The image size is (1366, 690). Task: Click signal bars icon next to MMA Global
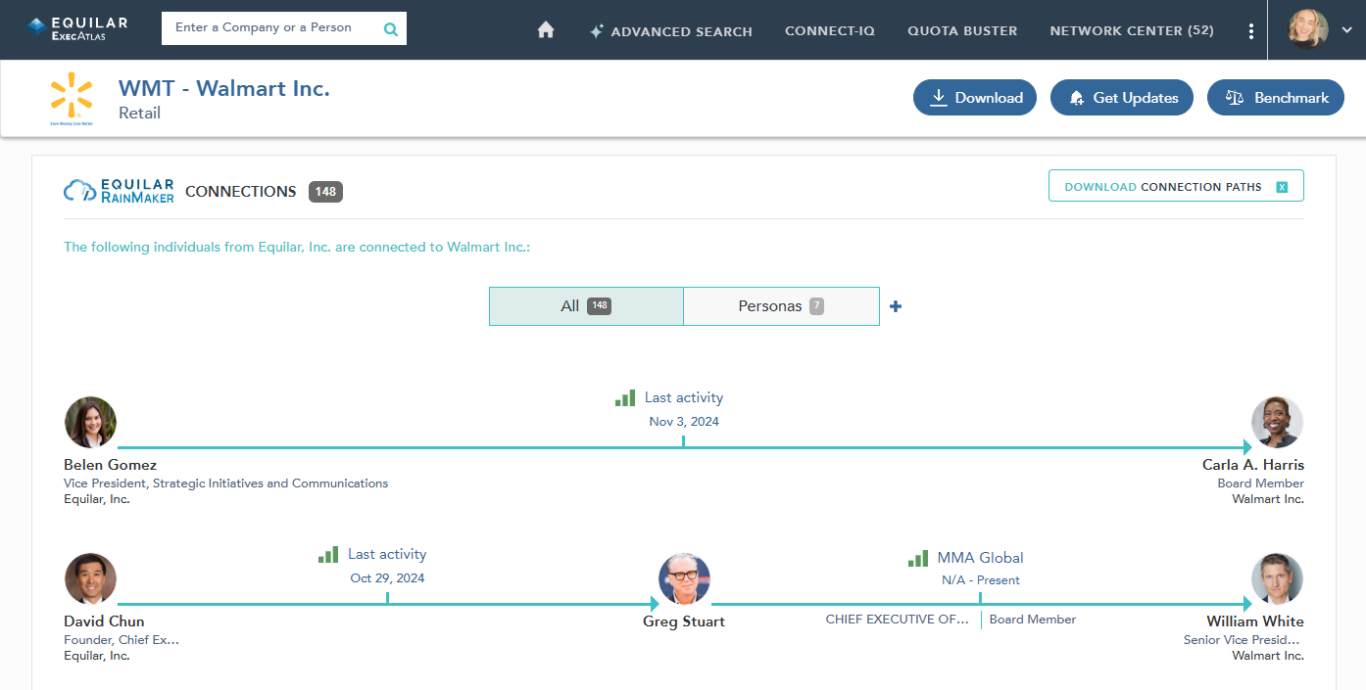click(918, 559)
